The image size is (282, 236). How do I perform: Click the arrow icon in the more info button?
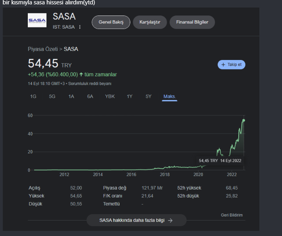(170, 221)
